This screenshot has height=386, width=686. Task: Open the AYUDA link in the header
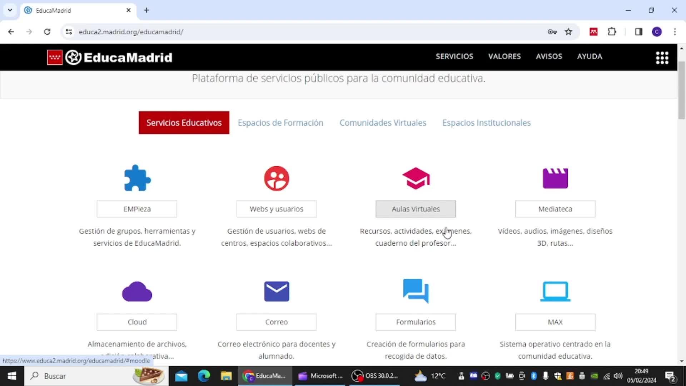tap(590, 56)
